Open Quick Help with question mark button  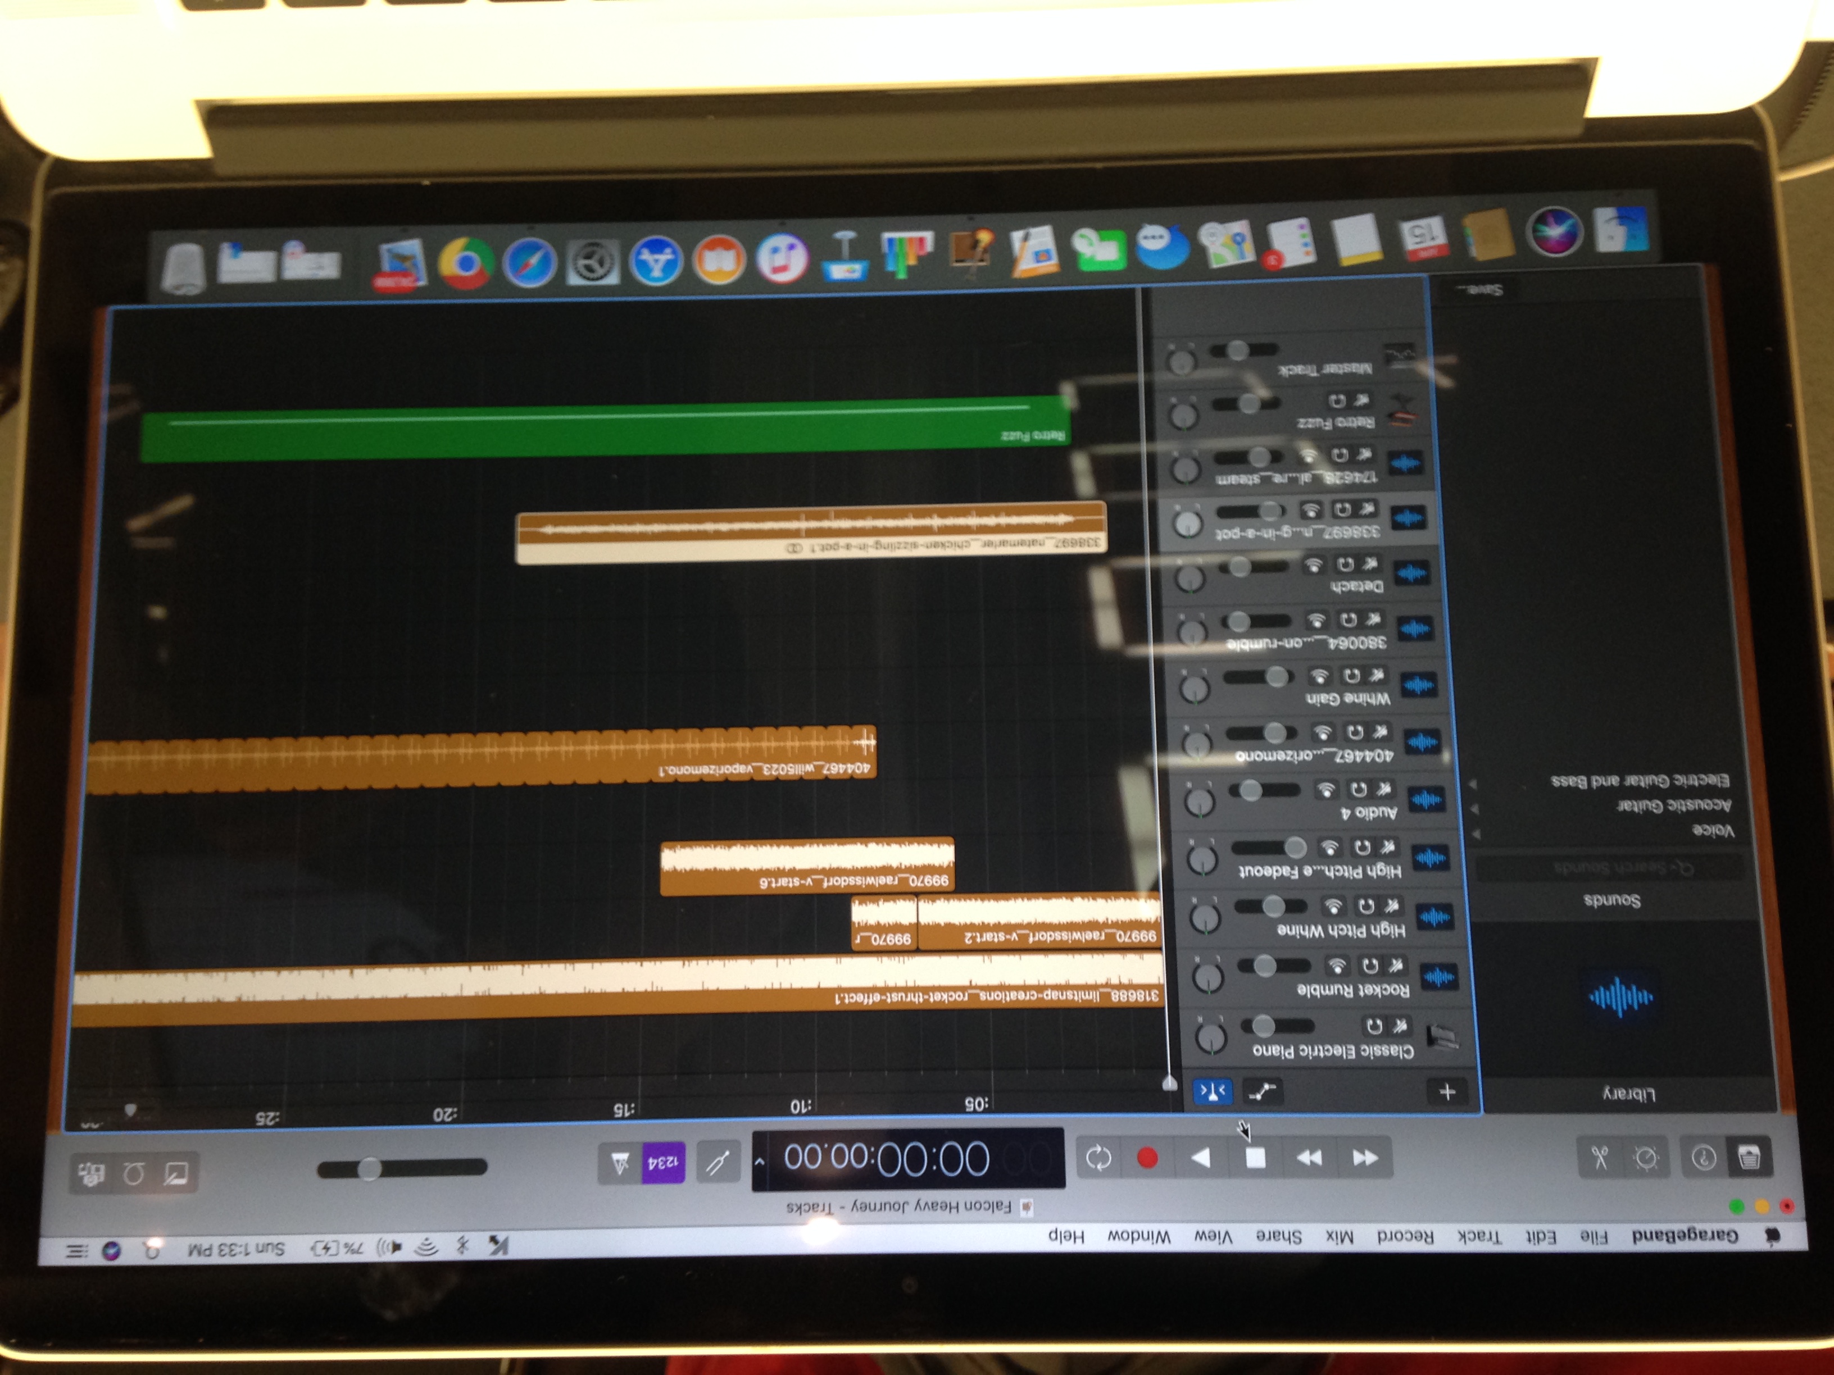point(1704,1157)
